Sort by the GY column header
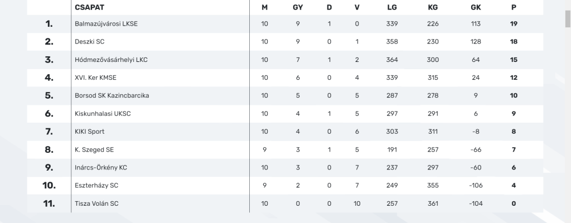571x223 pixels. (x=298, y=7)
